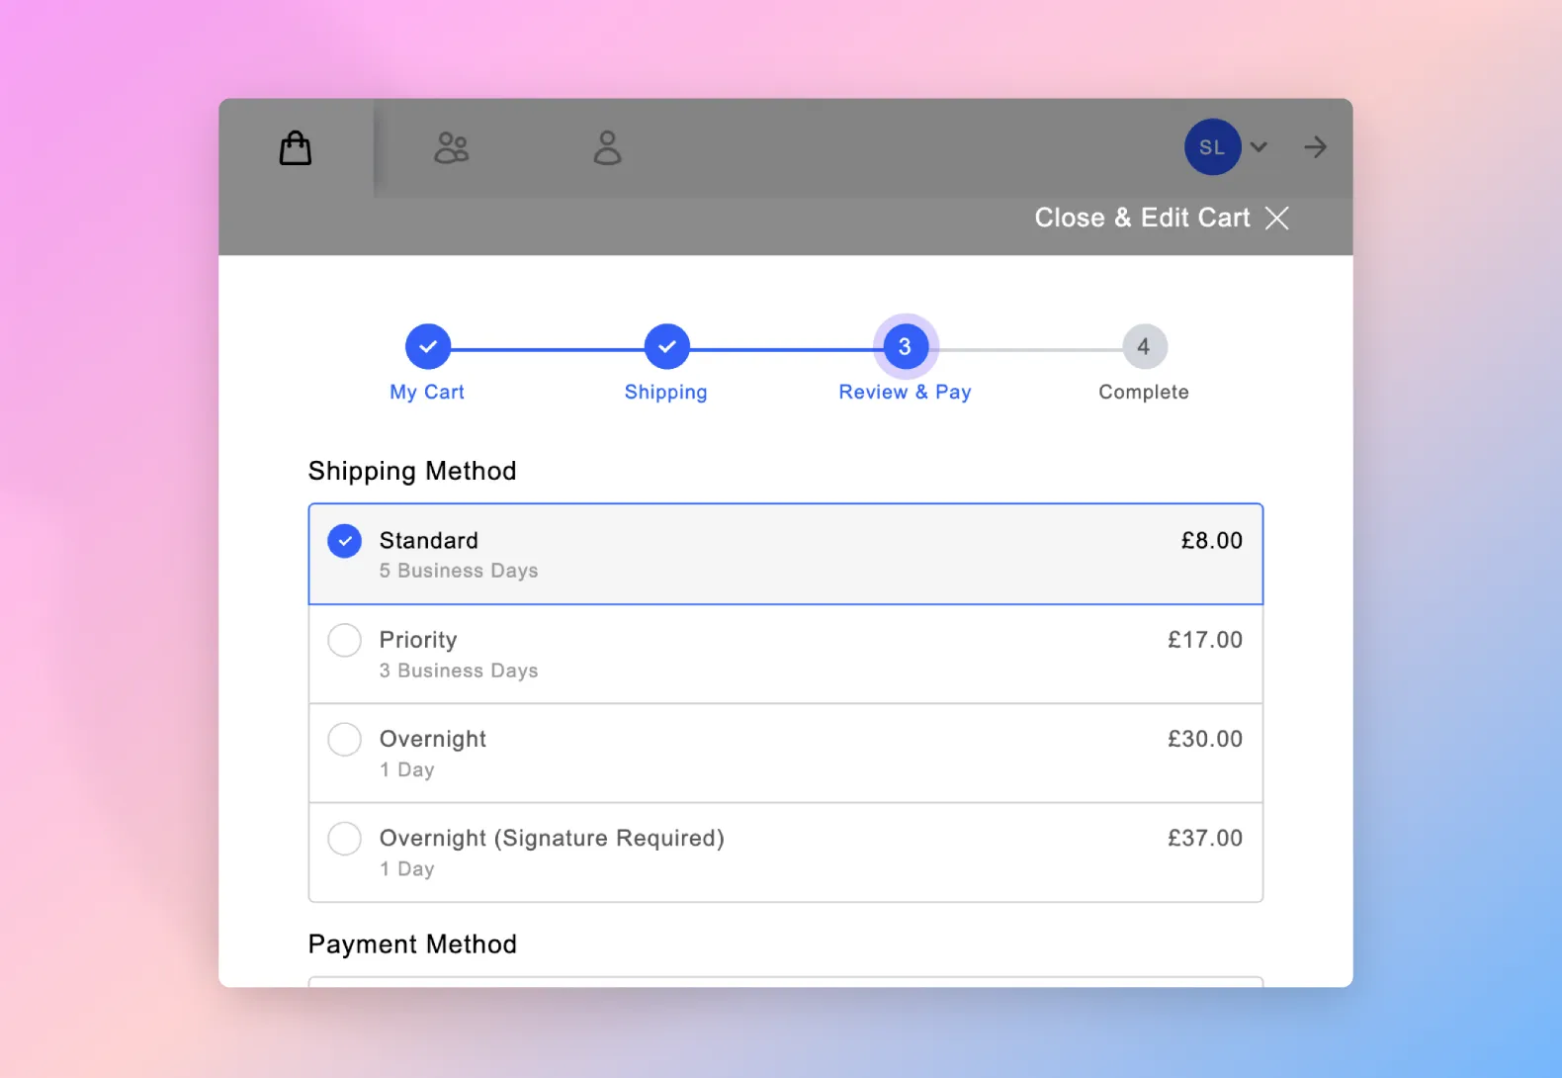This screenshot has width=1562, height=1078.
Task: Open the shopping bag cart icon
Action: [x=296, y=148]
